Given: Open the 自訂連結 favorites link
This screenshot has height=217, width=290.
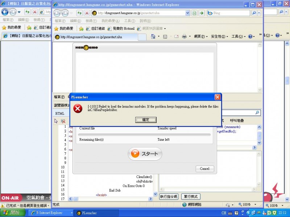Looking at the screenshot, I should click(x=95, y=29).
